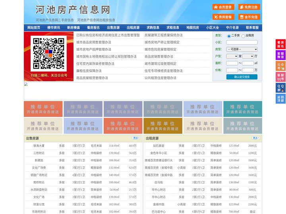Open article 城市房地产抵押管理办法
The image size is (286, 214).
click(94, 50)
